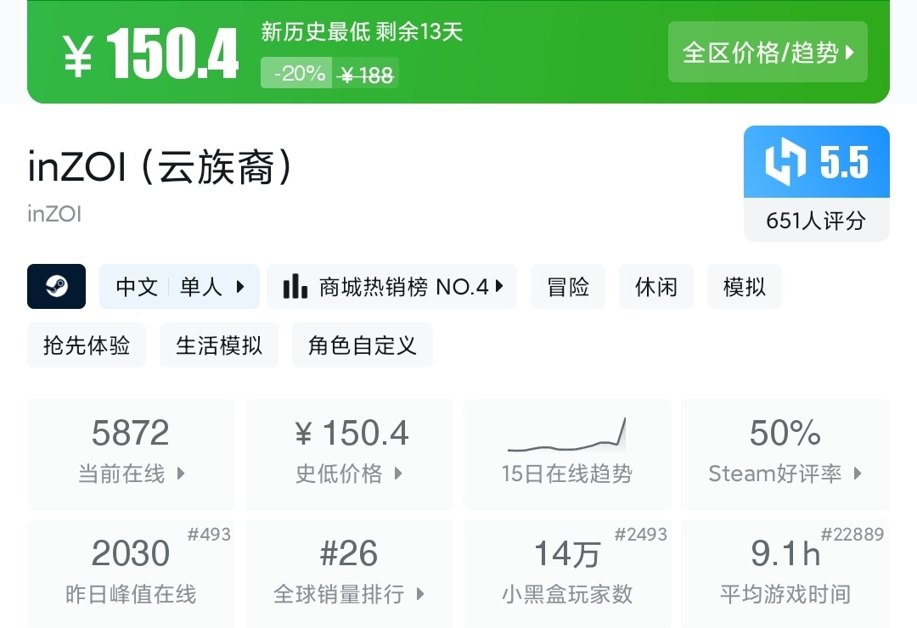Click the 15日在线趋势 sparkline chart
Screen dimensions: 917x628
(566, 435)
